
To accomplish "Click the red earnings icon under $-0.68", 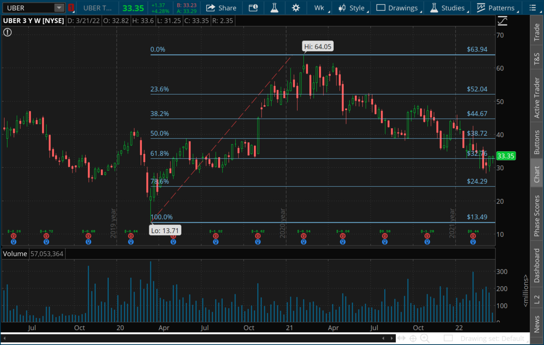I will (x=88, y=236).
